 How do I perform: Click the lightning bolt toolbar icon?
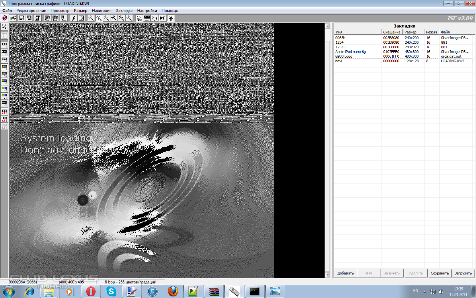coord(73,18)
